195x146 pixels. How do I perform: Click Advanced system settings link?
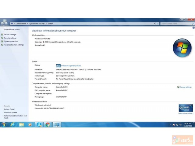[14, 45]
